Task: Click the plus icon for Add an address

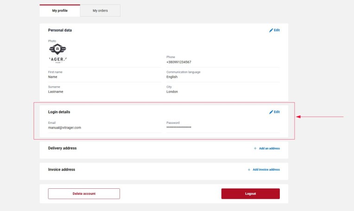Action: tap(255, 148)
